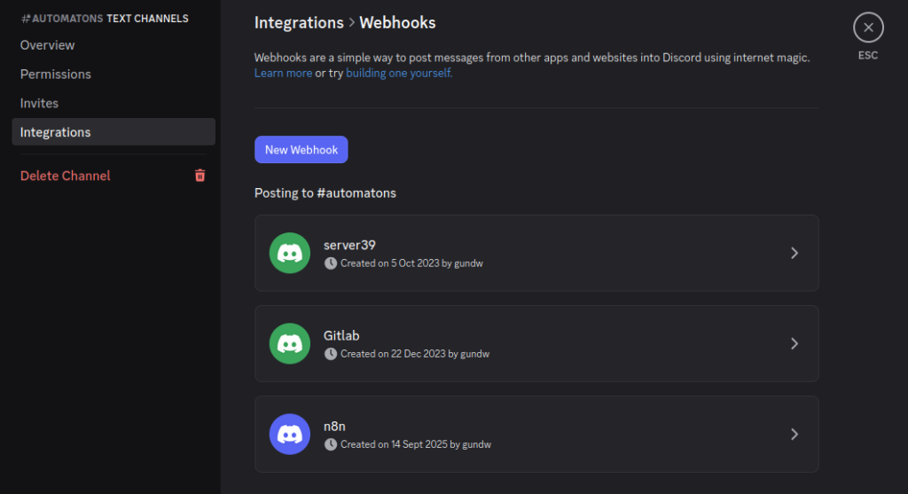Close settings with the X button
This screenshot has width=908, height=494.
tap(868, 27)
